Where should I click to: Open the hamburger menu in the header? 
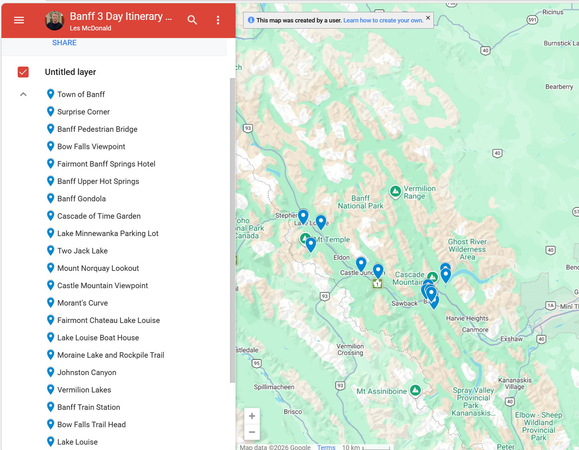tap(19, 20)
